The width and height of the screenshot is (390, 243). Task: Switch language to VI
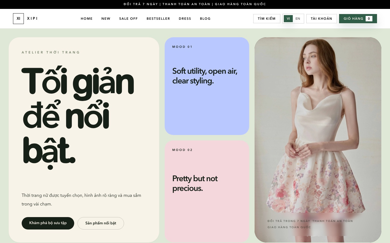[x=288, y=19]
